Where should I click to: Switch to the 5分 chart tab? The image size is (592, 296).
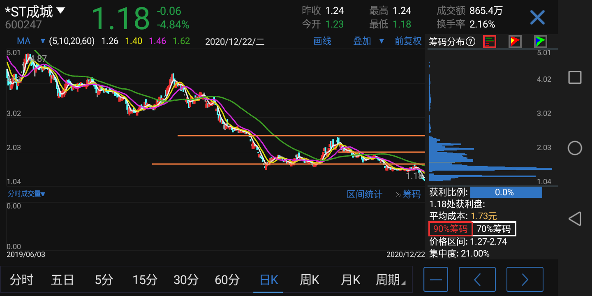(104, 280)
